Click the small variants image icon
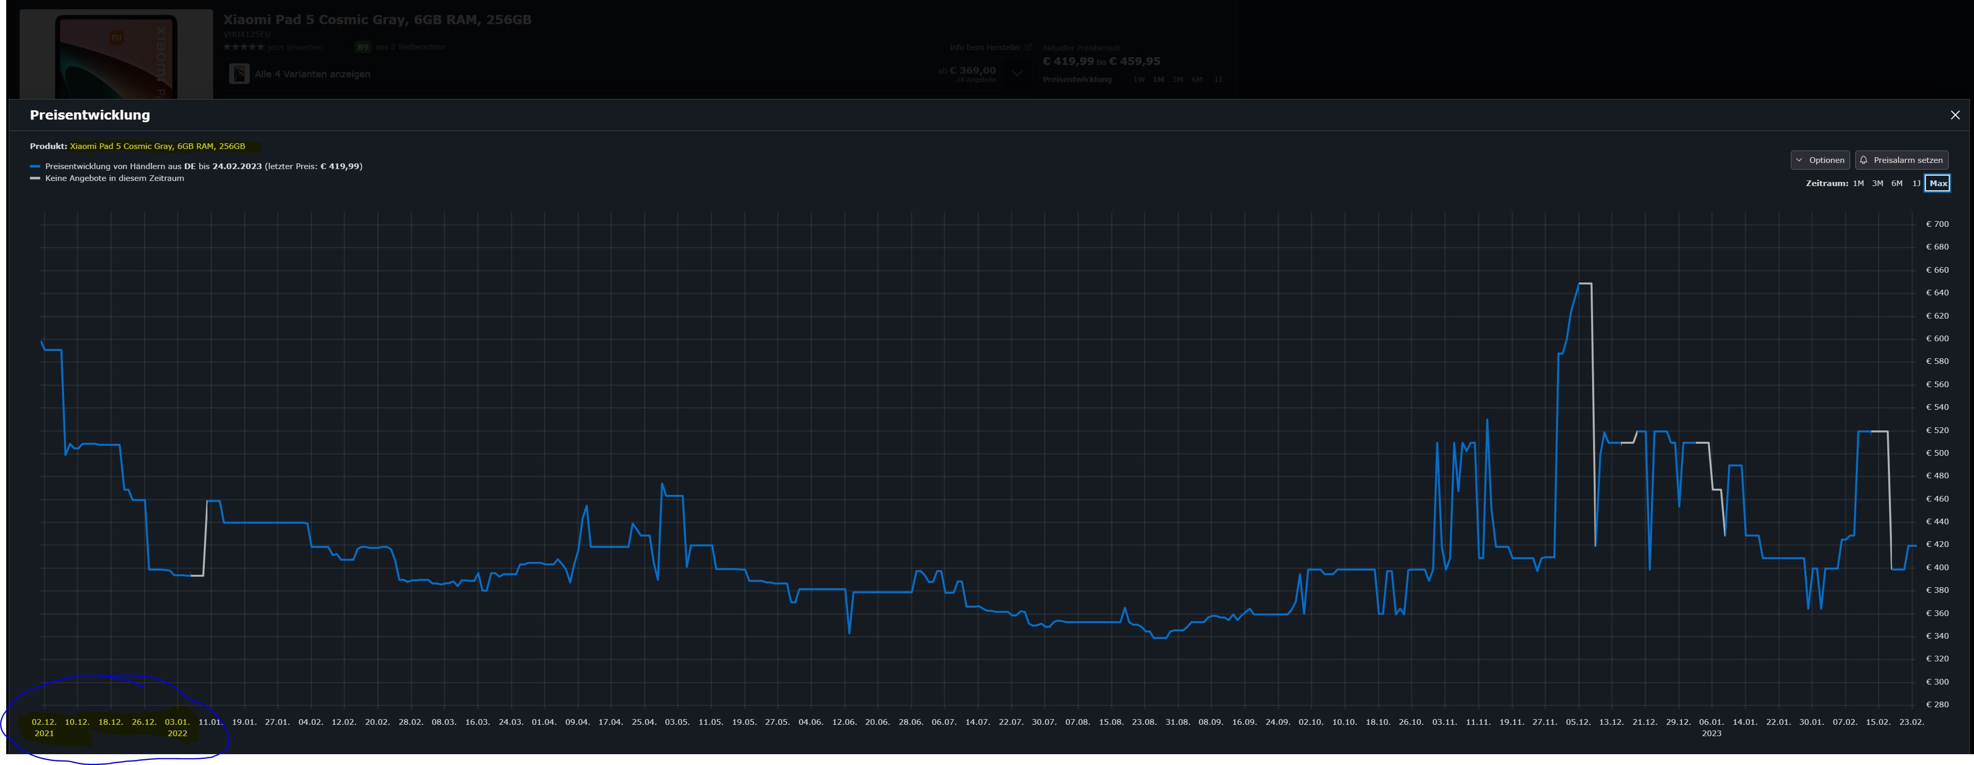 point(239,74)
